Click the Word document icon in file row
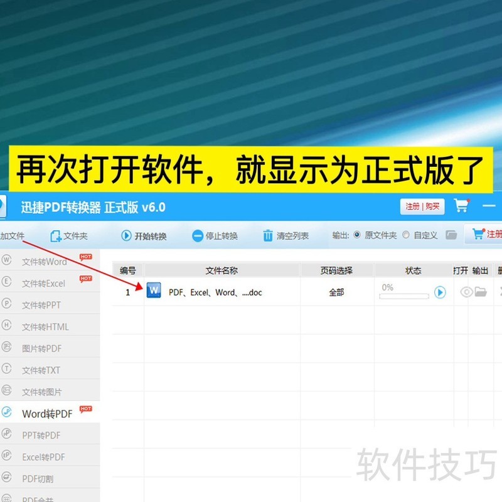The height and width of the screenshot is (502, 502). tap(154, 291)
